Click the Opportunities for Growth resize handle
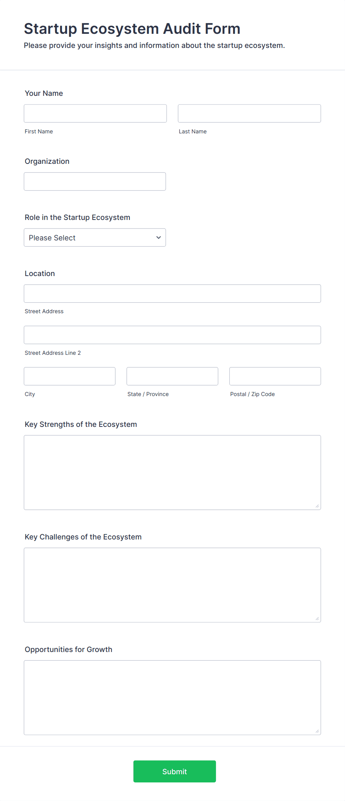This screenshot has height=801, width=345. (x=317, y=731)
